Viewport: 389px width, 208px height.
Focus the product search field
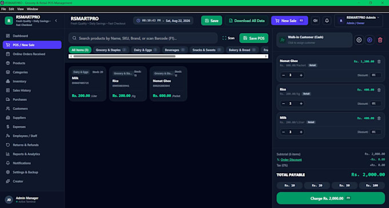coord(143,38)
